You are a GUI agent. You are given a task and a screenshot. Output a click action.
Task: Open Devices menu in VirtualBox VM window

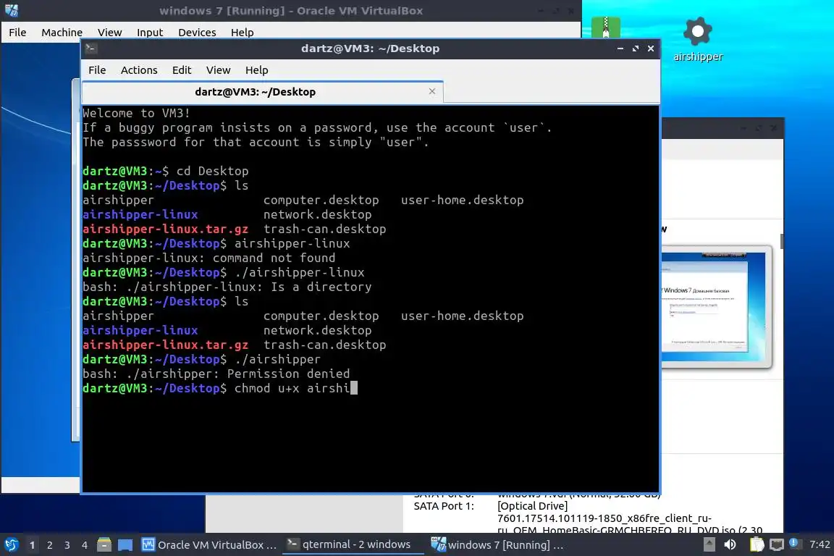(x=197, y=33)
